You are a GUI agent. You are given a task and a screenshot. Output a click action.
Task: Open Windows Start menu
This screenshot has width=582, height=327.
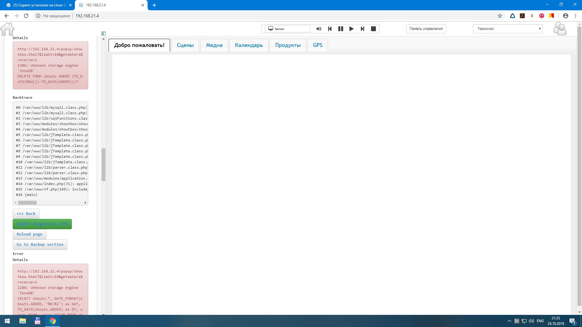coord(7,321)
